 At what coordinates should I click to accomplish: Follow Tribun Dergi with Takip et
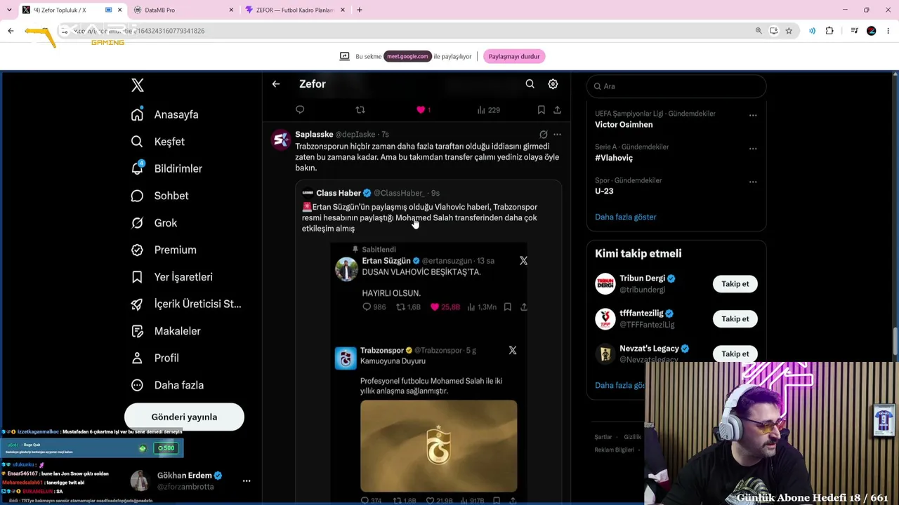point(735,284)
